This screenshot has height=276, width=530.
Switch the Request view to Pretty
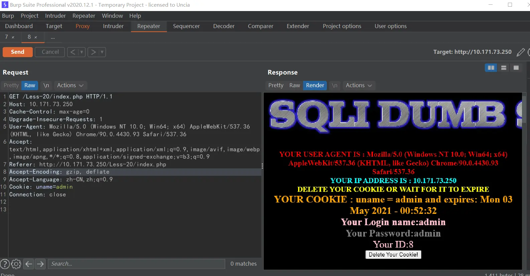pyautogui.click(x=11, y=86)
